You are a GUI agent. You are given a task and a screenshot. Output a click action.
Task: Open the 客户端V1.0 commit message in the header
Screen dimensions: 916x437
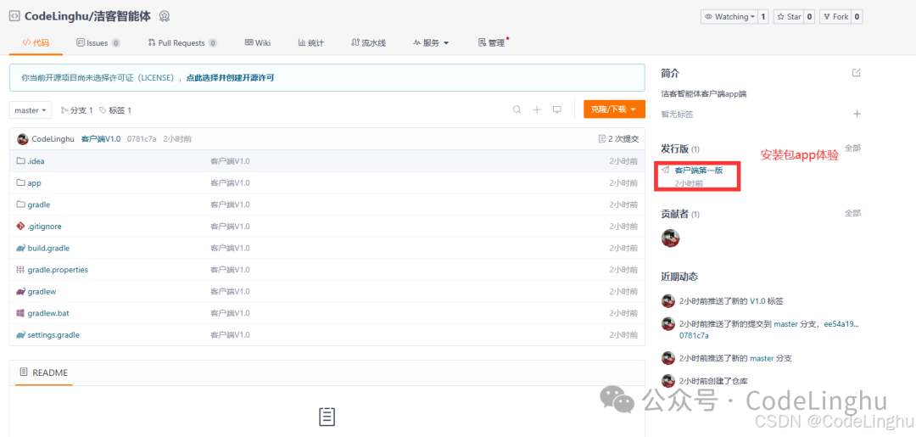pyautogui.click(x=101, y=139)
